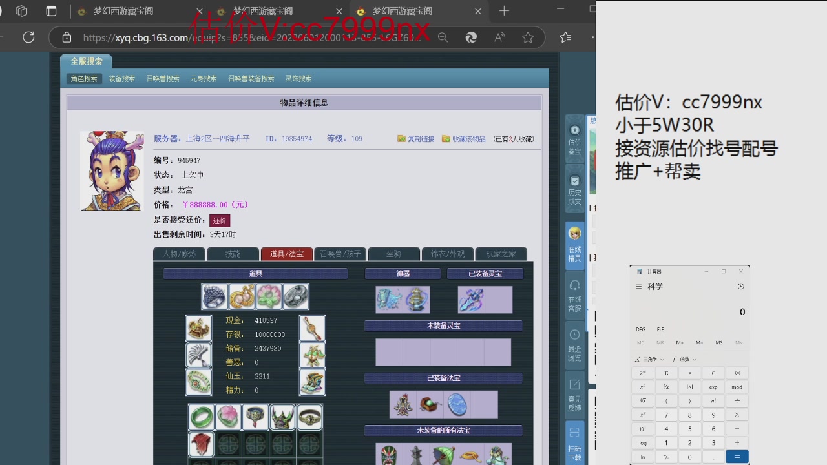Viewport: 827px width, 465px height.
Task: Click the belt item in inventory
Action: click(309, 417)
